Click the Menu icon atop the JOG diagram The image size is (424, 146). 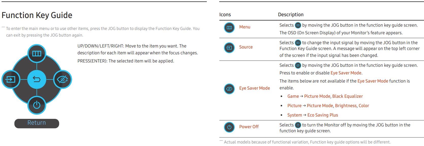pos(37,54)
